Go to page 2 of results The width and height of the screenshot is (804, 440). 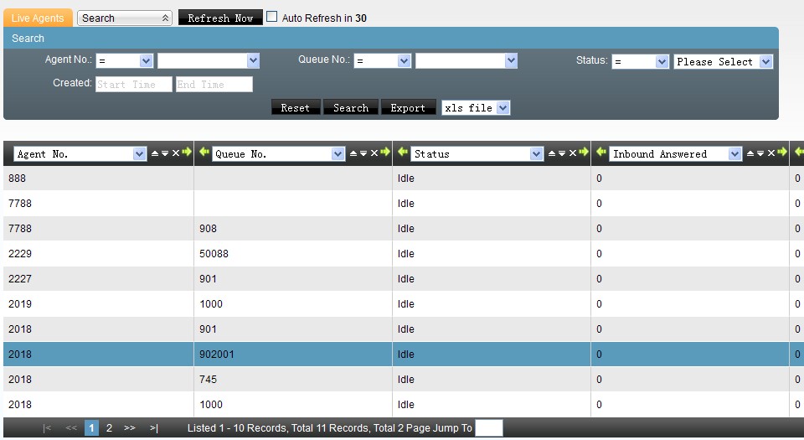(109, 428)
